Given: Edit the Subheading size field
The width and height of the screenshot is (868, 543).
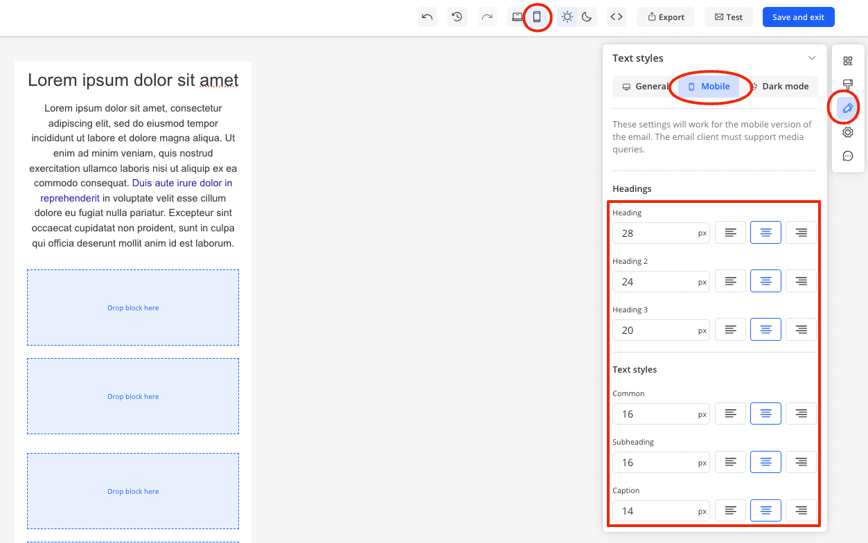Looking at the screenshot, I should point(661,462).
